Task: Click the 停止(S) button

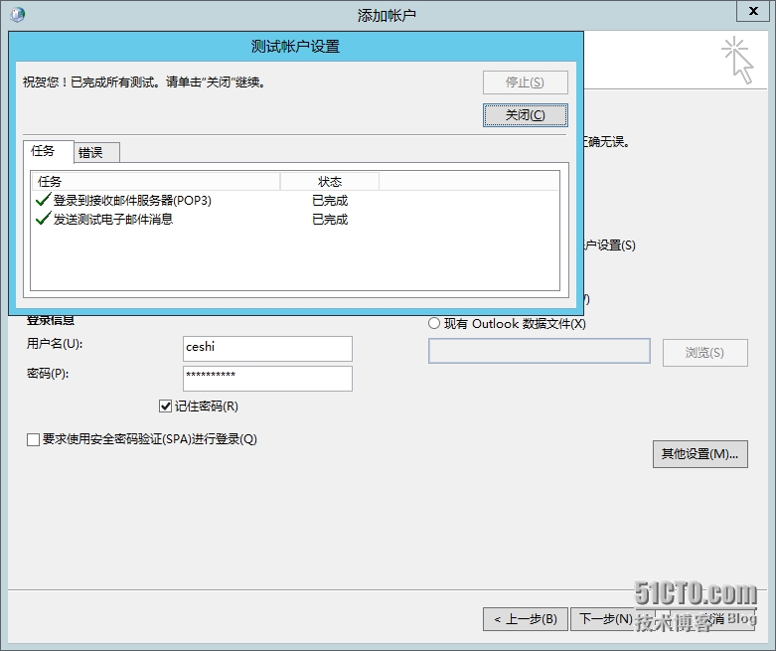Action: click(525, 82)
